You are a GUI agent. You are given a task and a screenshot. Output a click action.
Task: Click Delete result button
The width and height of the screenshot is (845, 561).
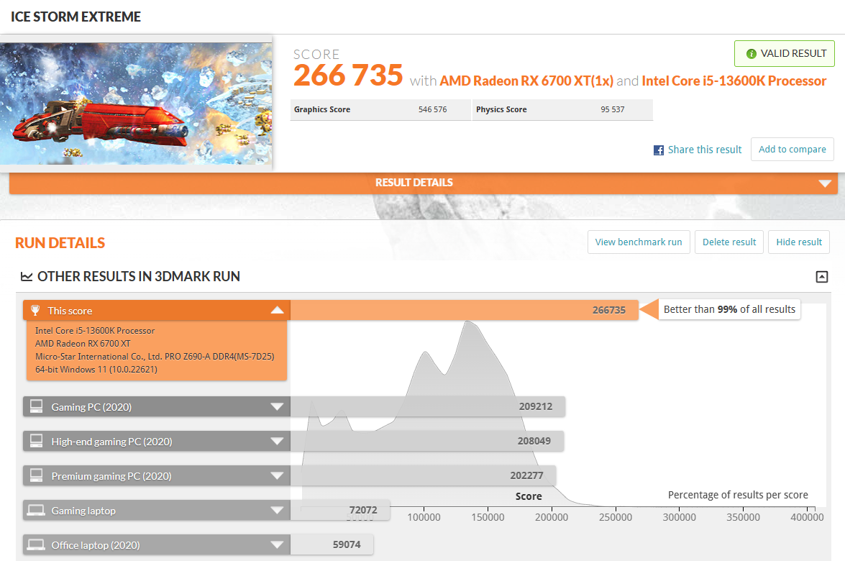click(x=729, y=242)
